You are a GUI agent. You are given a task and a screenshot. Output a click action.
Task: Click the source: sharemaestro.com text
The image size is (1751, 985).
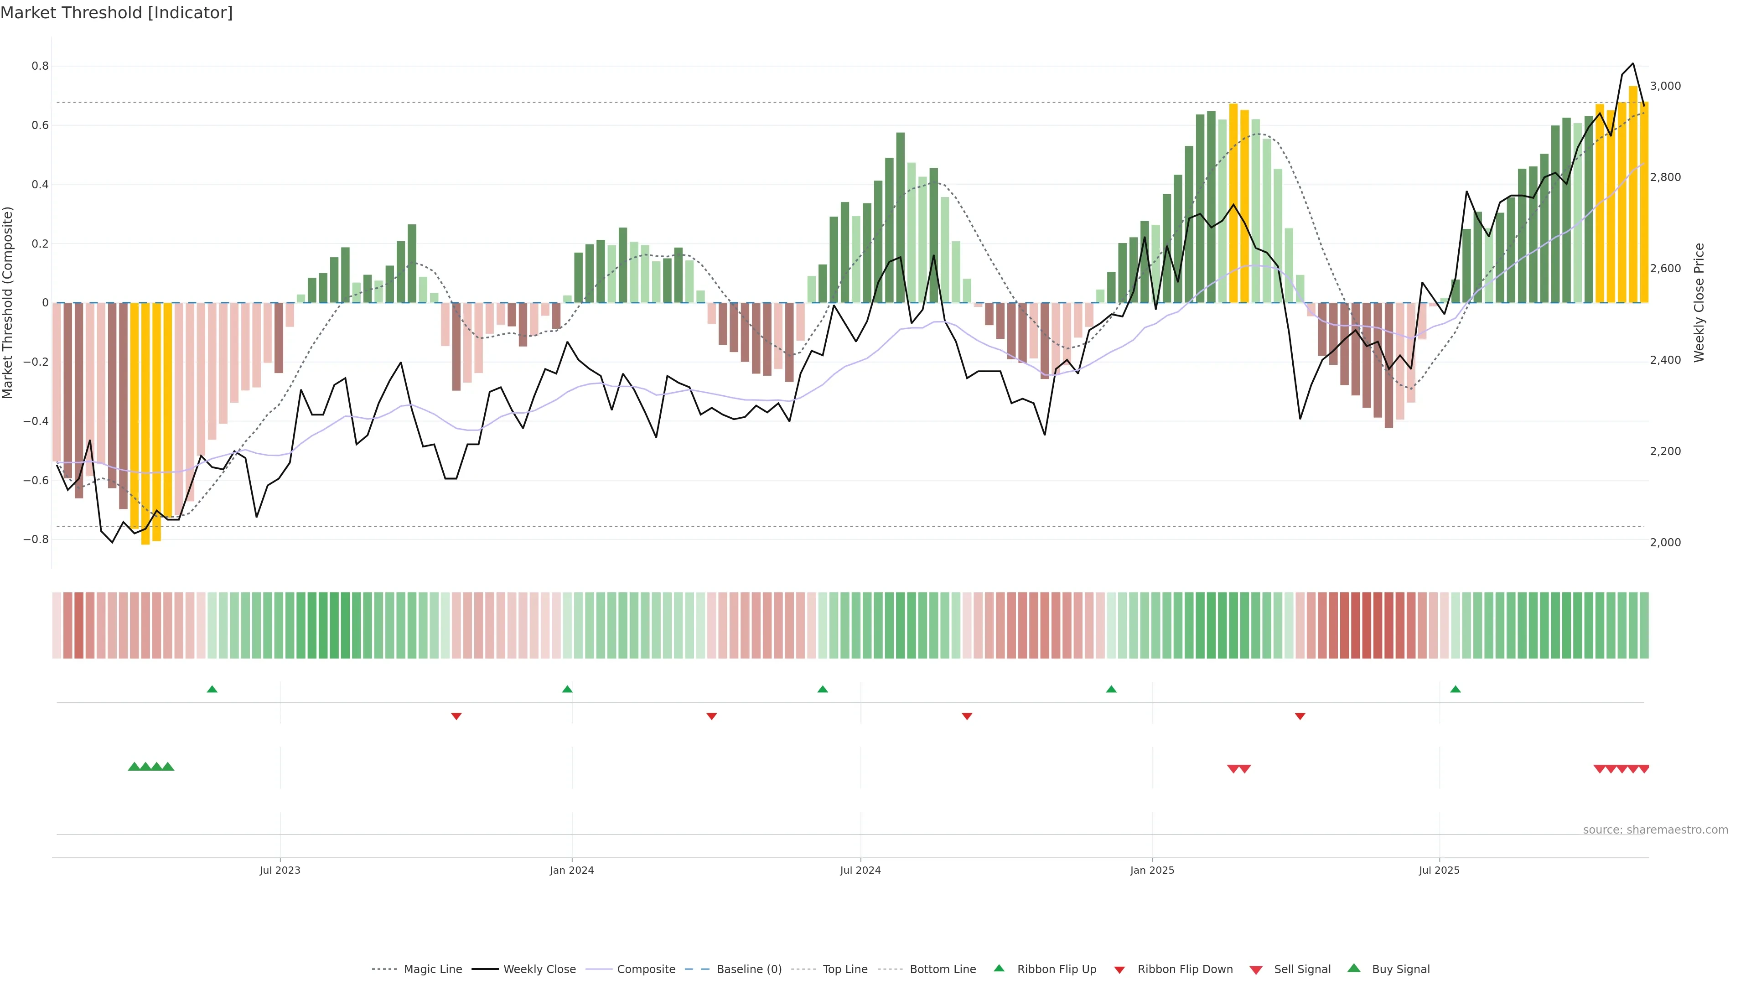(x=1655, y=830)
